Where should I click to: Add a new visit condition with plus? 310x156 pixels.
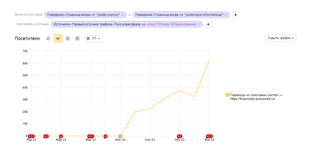coord(235,15)
